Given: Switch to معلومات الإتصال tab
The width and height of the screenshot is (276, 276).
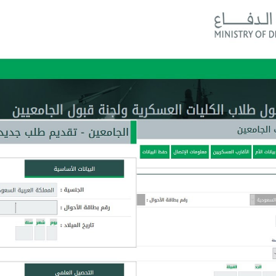Looking at the screenshot, I should click(190, 152).
